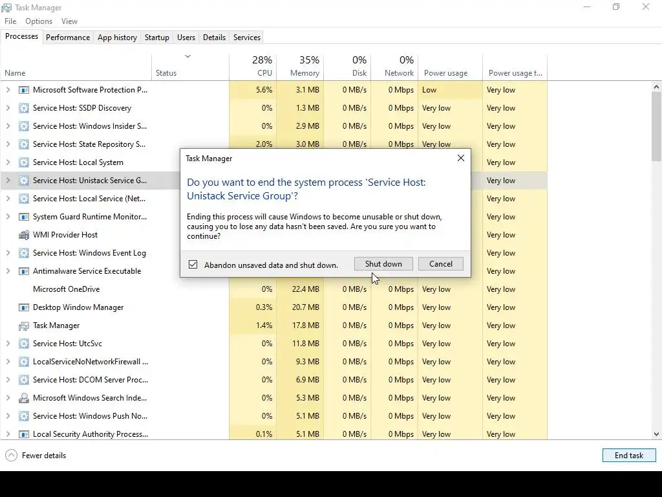
Task: Click the Task Manager process row icon
Action: coord(24,326)
